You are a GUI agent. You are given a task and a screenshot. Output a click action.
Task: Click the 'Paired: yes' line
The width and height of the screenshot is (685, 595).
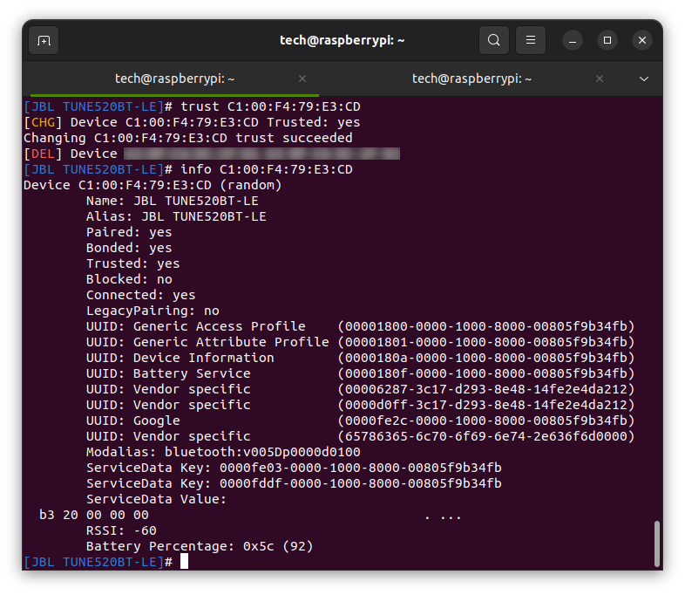tap(129, 233)
